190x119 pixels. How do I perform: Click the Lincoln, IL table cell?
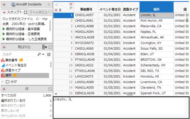(157, 15)
